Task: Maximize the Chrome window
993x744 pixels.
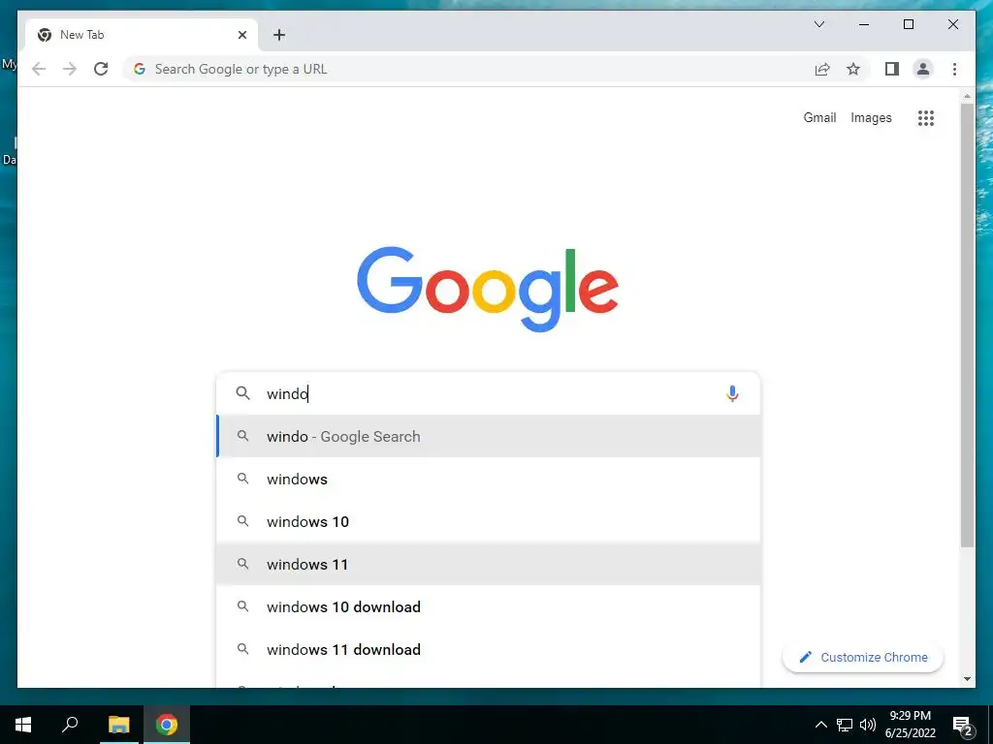Action: pos(908,24)
